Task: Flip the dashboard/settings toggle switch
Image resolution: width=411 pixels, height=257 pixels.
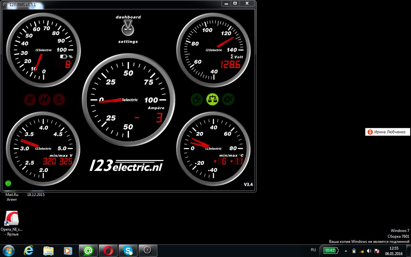Action: point(128,29)
